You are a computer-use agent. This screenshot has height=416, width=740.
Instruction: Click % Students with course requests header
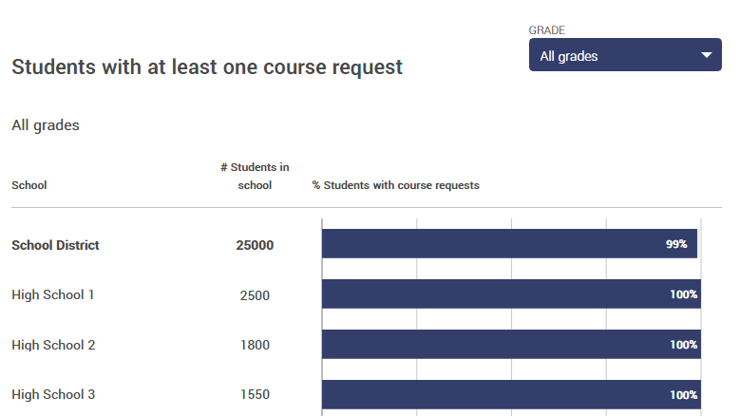click(395, 185)
